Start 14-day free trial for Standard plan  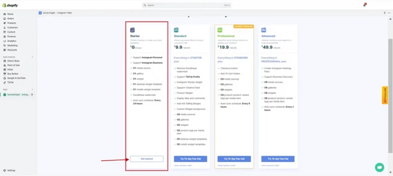(190, 159)
